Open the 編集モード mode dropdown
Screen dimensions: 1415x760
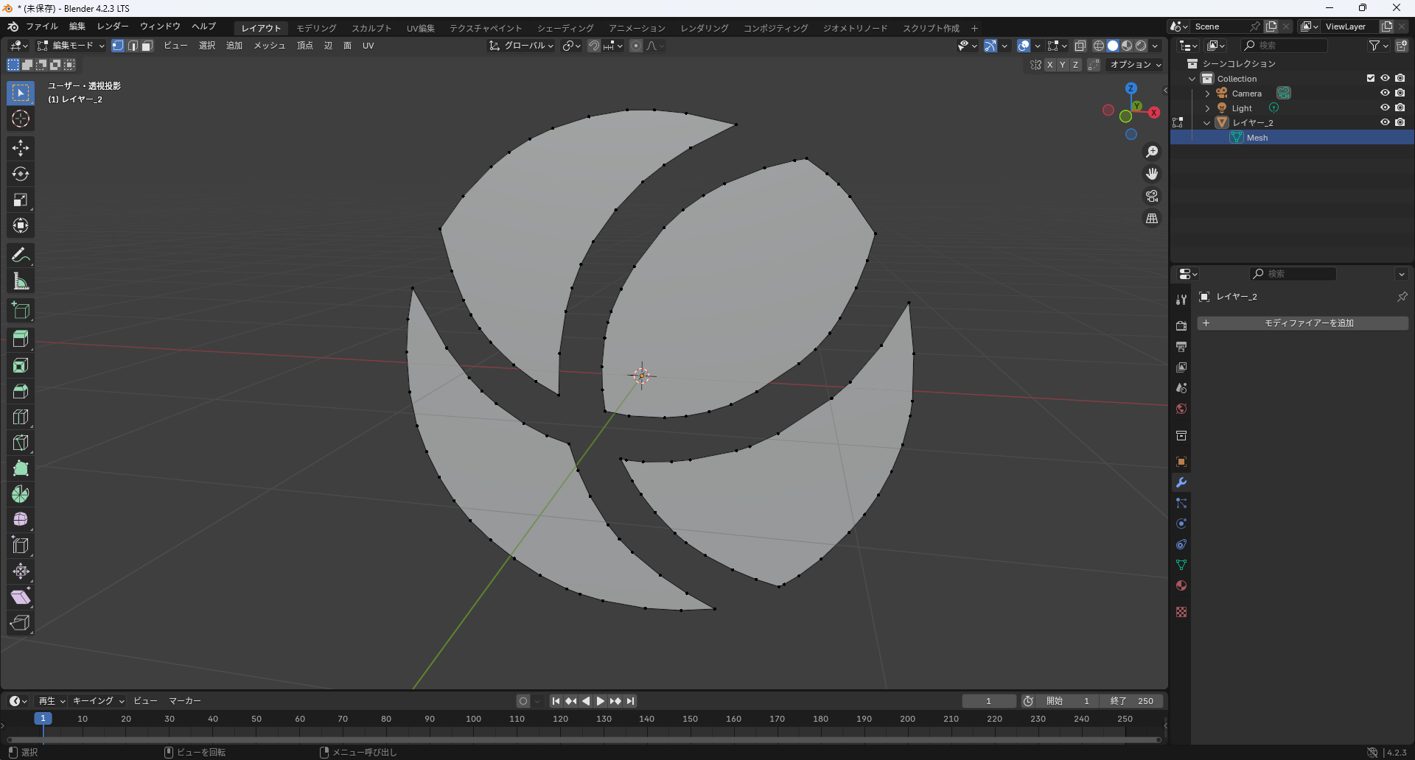[x=71, y=46]
